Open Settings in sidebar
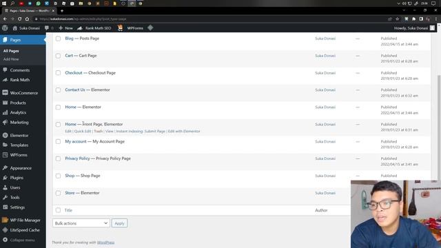441x248 pixels. [x=17, y=207]
